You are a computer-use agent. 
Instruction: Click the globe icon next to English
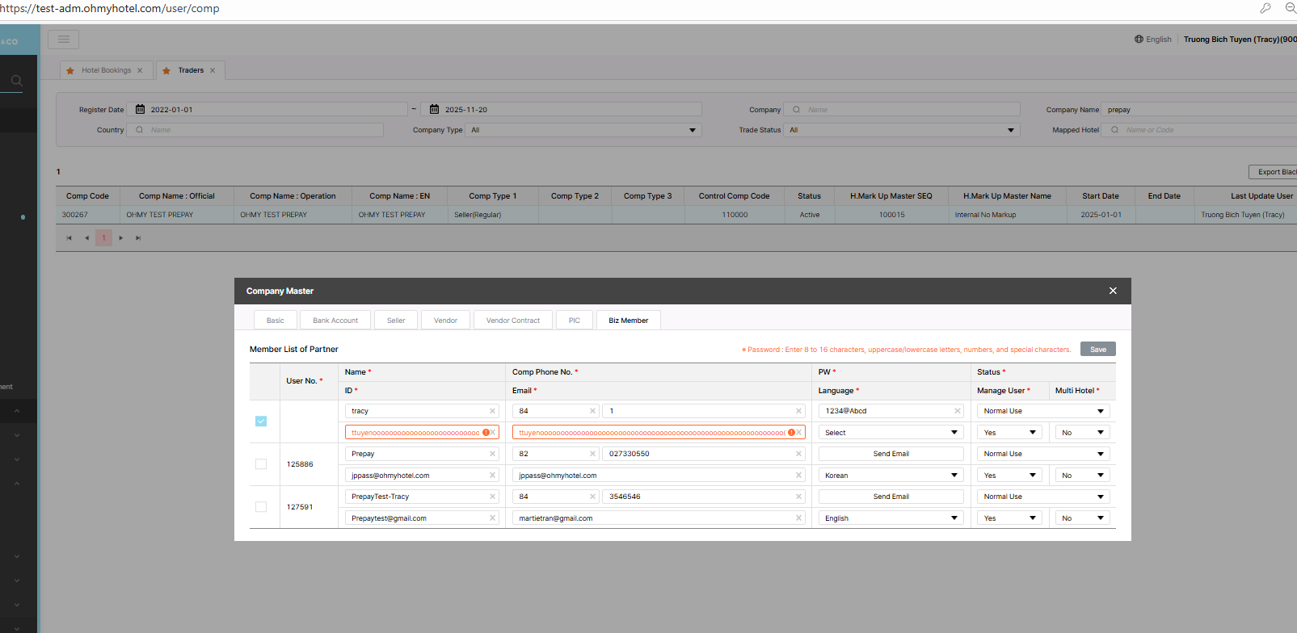point(1139,39)
